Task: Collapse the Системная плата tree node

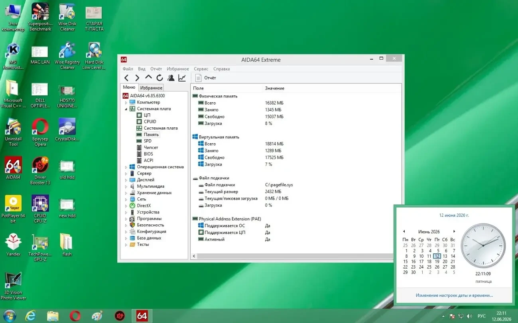Action: pos(126,109)
